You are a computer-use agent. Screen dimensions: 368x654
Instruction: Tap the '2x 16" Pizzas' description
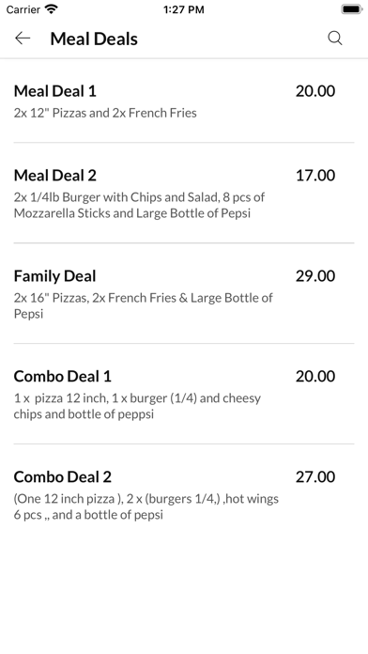(x=144, y=305)
